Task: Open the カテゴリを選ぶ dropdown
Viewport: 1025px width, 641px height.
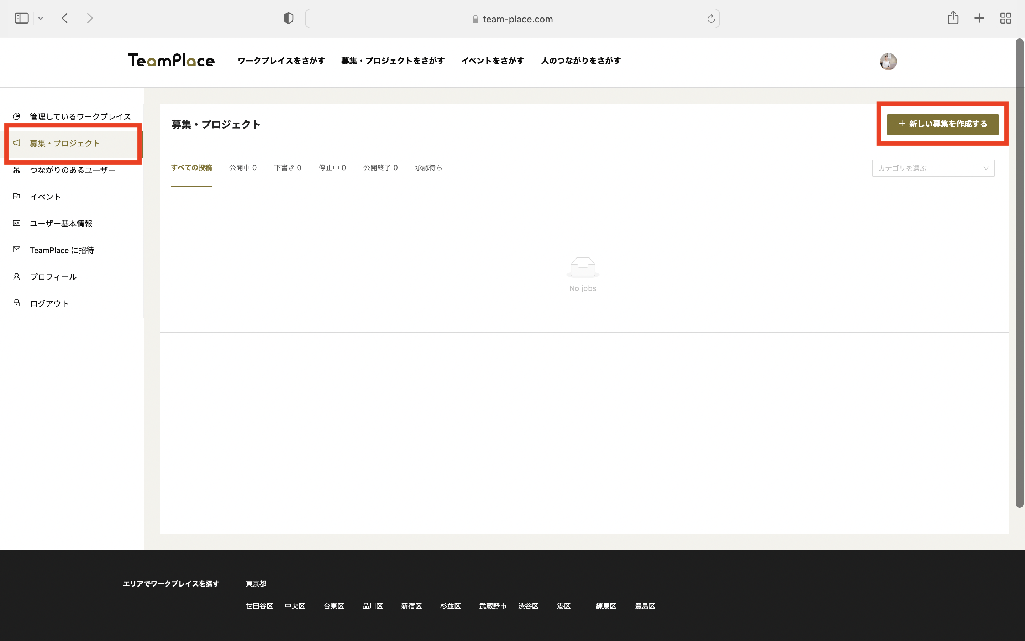Action: 933,168
